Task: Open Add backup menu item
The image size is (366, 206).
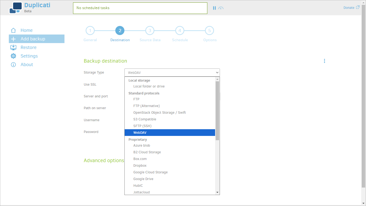Action: click(37, 39)
